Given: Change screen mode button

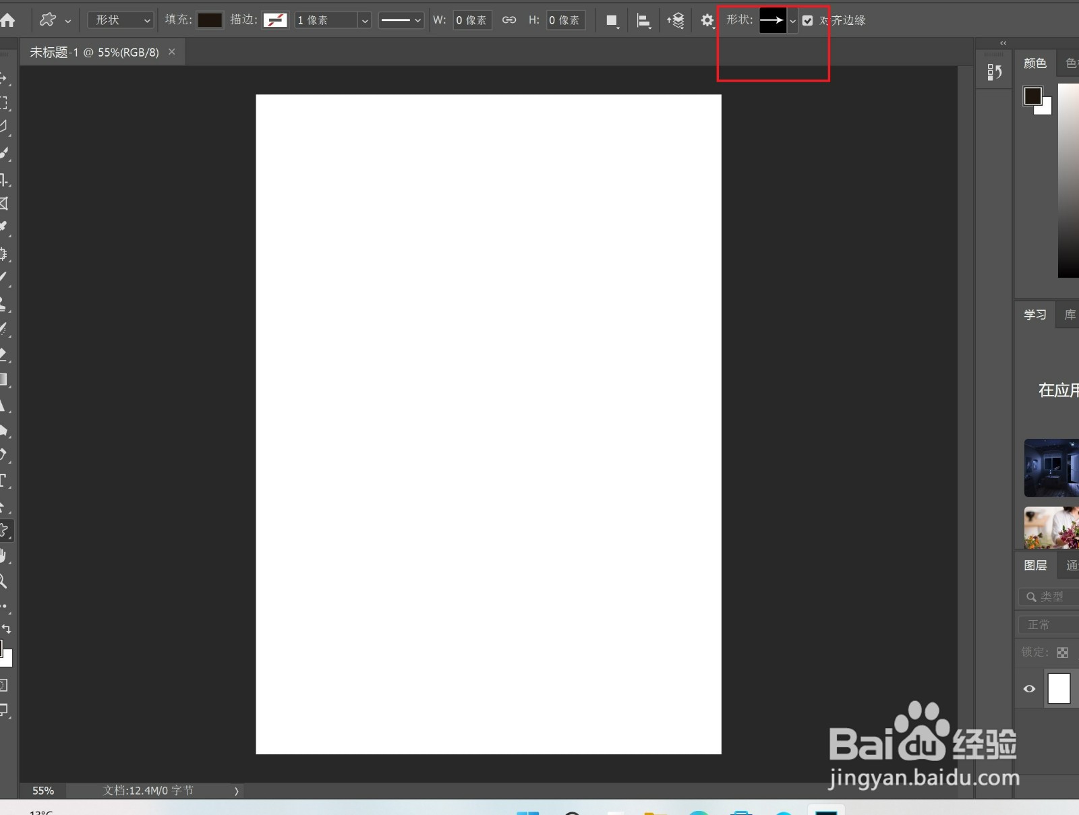Looking at the screenshot, I should click(4, 710).
